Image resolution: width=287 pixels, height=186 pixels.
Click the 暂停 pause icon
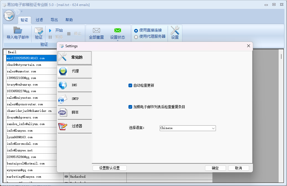click(50, 37)
